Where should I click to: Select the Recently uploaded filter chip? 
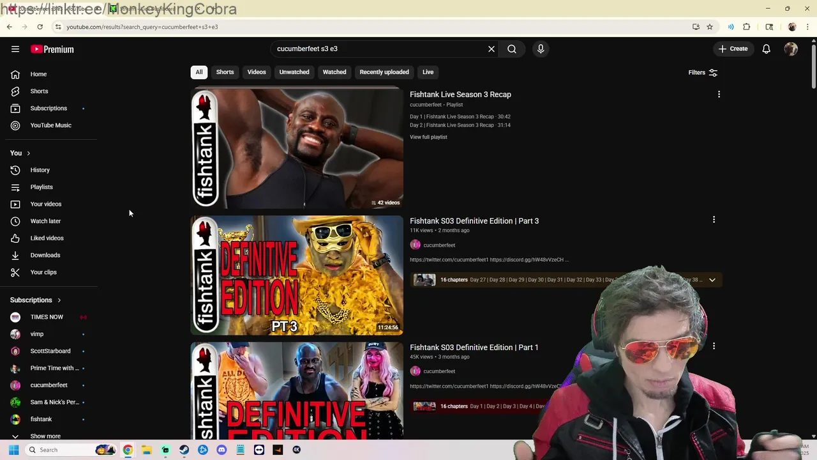coord(384,72)
